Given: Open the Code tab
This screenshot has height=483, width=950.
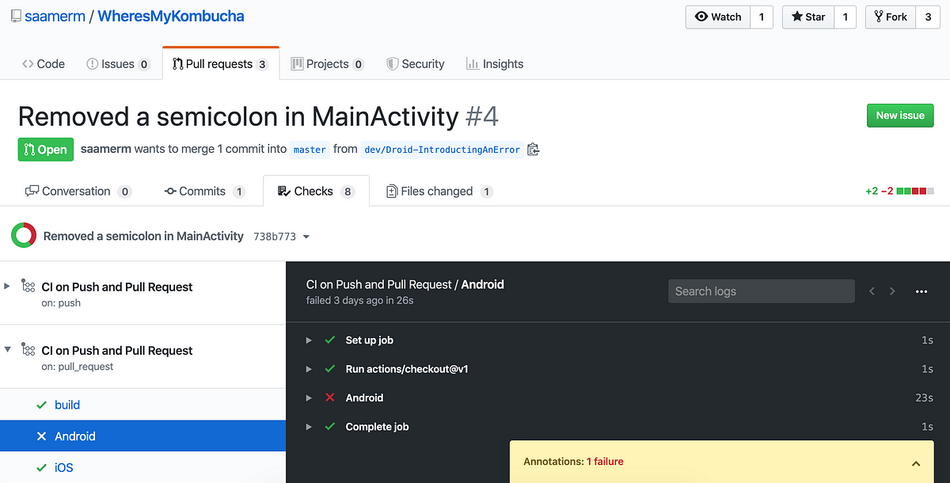Looking at the screenshot, I should (x=44, y=64).
